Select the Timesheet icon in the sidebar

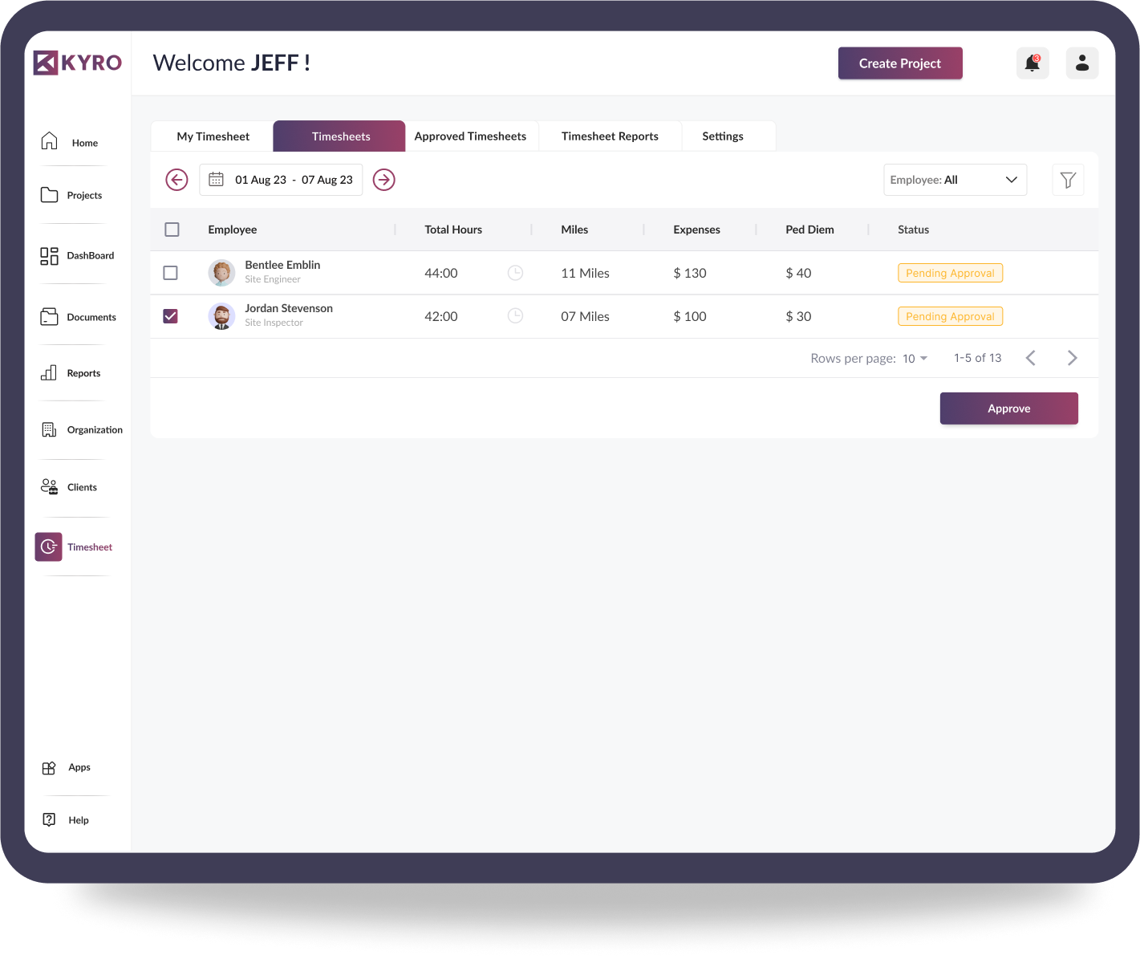tap(48, 547)
